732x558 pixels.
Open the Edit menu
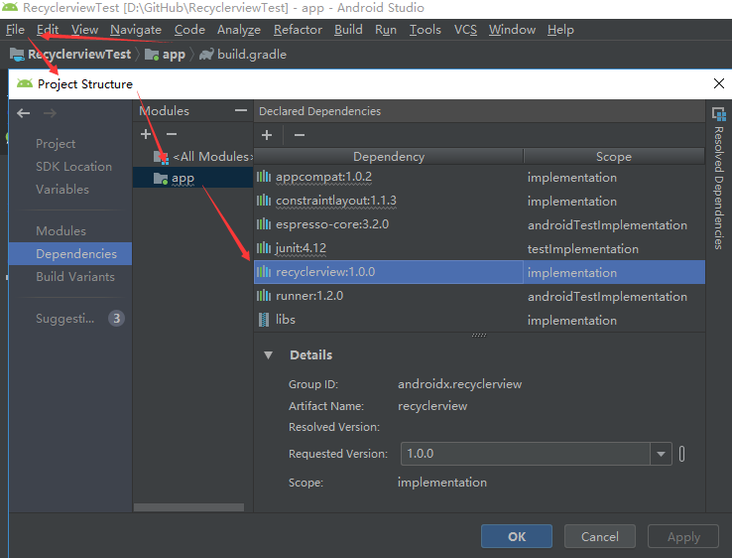tap(48, 30)
